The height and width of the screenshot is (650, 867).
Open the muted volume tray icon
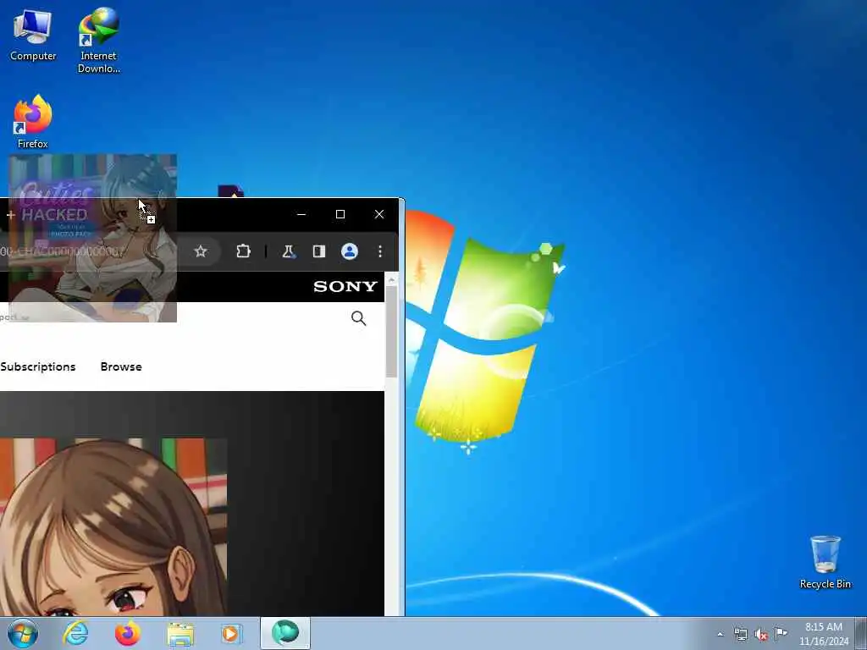coord(761,634)
